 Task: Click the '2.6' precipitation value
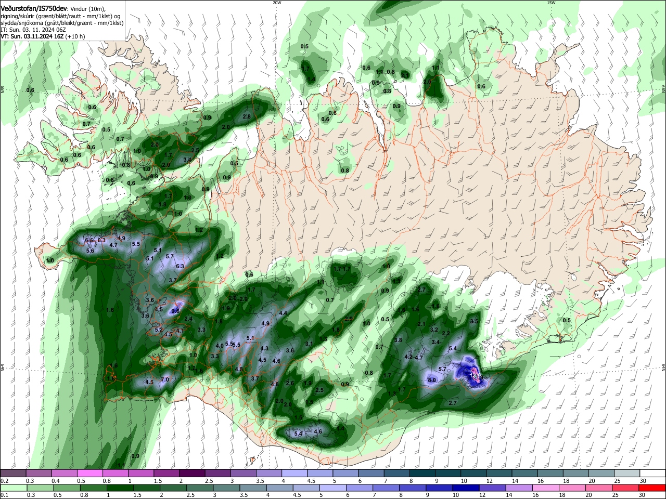[x=290, y=383]
